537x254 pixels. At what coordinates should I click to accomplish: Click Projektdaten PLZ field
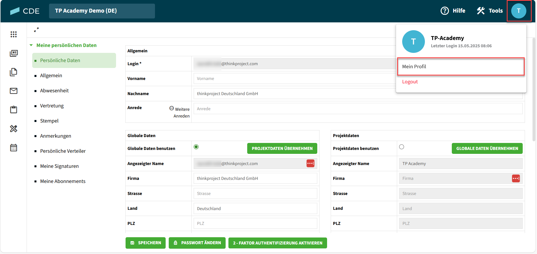(x=461, y=224)
